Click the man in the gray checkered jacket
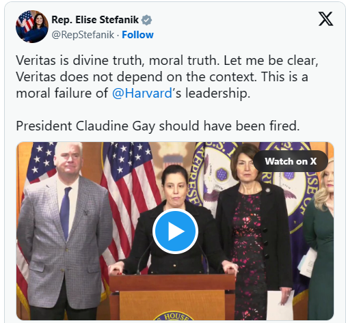 pos(64,230)
